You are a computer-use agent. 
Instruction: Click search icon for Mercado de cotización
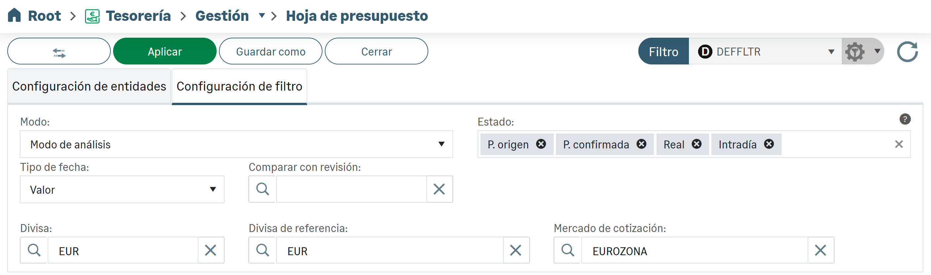pyautogui.click(x=568, y=250)
